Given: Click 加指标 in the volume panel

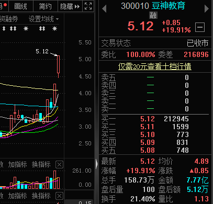Looking at the screenshot, I should [17, 164].
